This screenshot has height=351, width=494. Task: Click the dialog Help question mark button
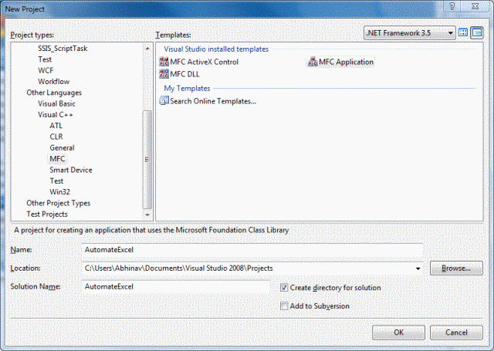coord(452,6)
